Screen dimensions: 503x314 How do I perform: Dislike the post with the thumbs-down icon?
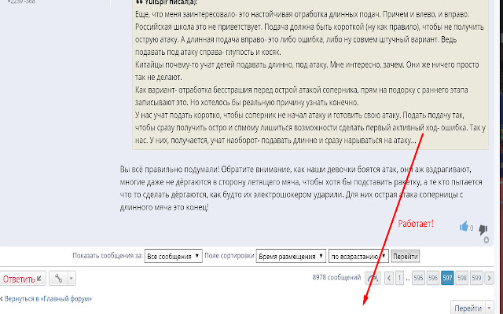483,228
